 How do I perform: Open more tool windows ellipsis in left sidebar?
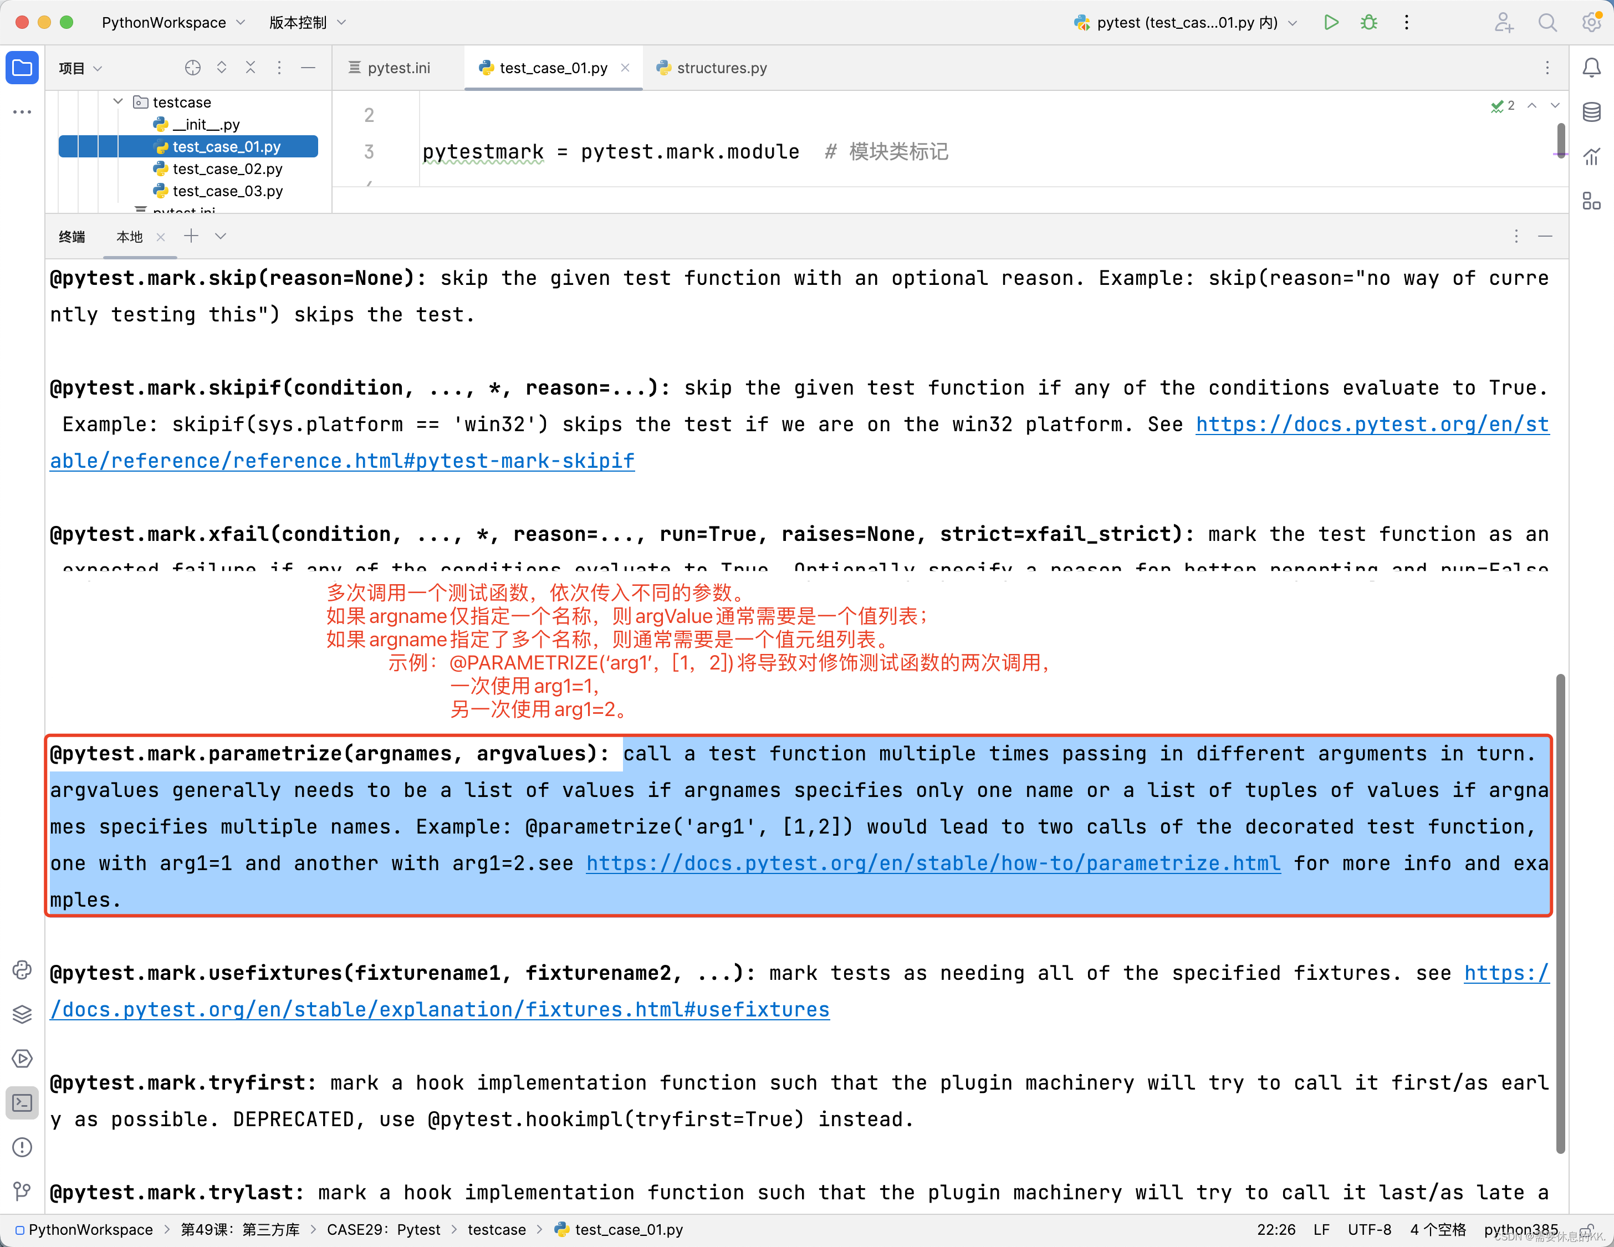22,111
